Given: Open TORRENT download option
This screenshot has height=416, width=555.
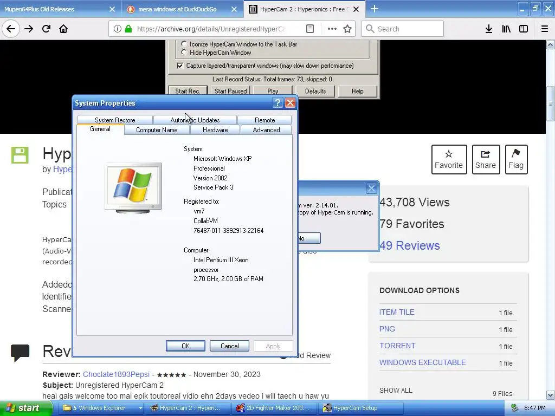Looking at the screenshot, I should (x=397, y=346).
